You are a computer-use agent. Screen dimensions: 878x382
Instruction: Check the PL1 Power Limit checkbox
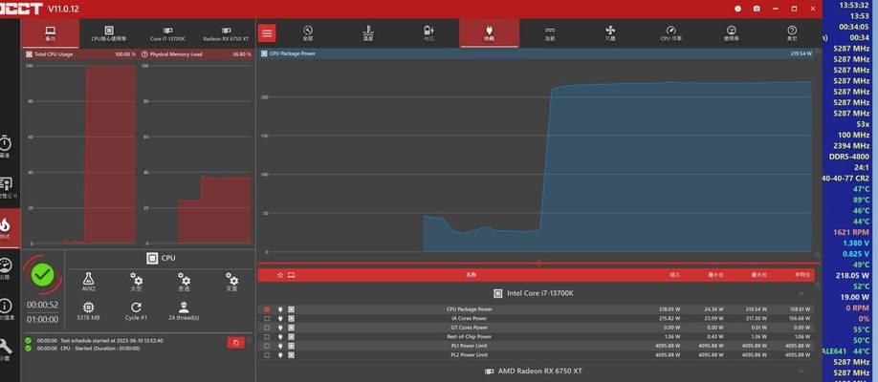(x=267, y=346)
